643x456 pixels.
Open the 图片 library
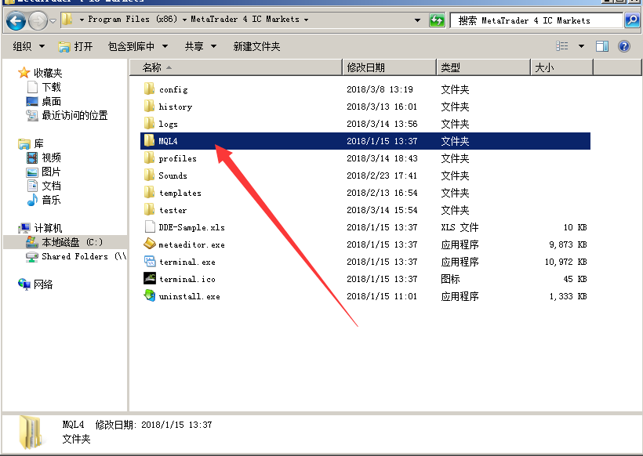[x=51, y=172]
